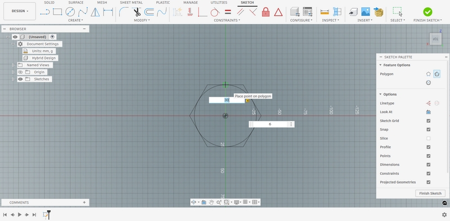Jump to timeline start button
This screenshot has width=450, height=221.
pyautogui.click(x=5, y=215)
